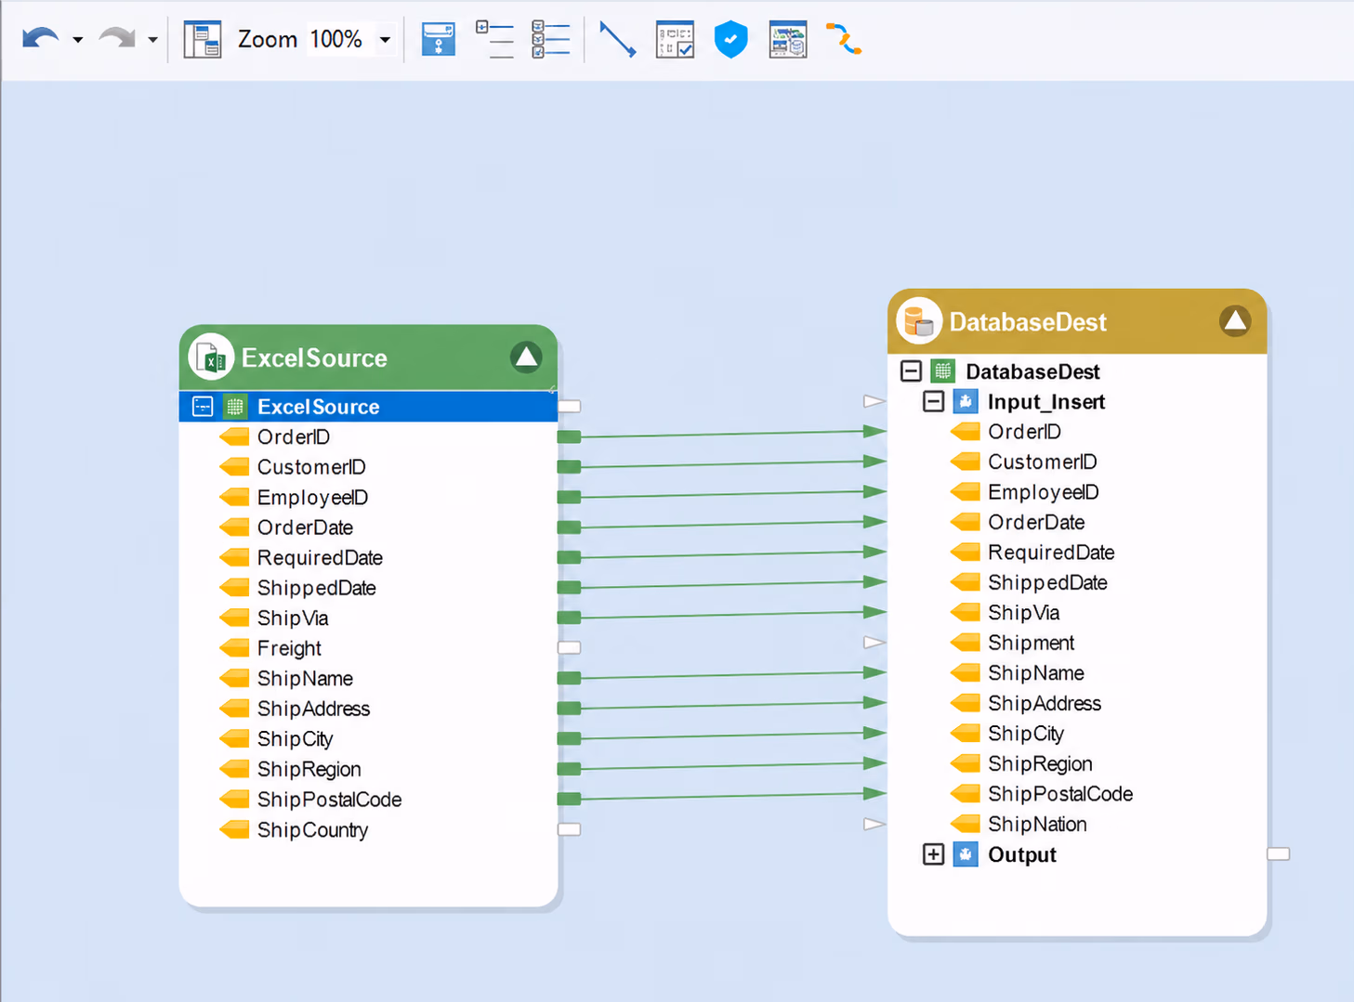Select RequiredDate field in ExcelSource

click(320, 557)
